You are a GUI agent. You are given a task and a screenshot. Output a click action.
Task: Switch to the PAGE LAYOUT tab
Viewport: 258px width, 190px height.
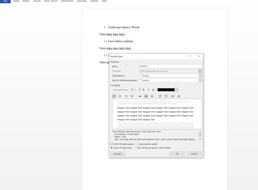[51, 1]
